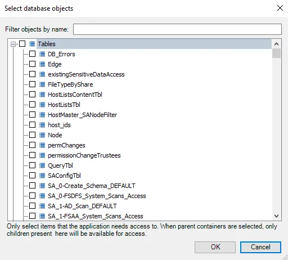Check the HostListsTbl checkbox

coord(32,105)
